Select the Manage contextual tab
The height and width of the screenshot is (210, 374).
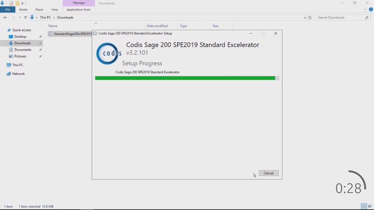79,3
